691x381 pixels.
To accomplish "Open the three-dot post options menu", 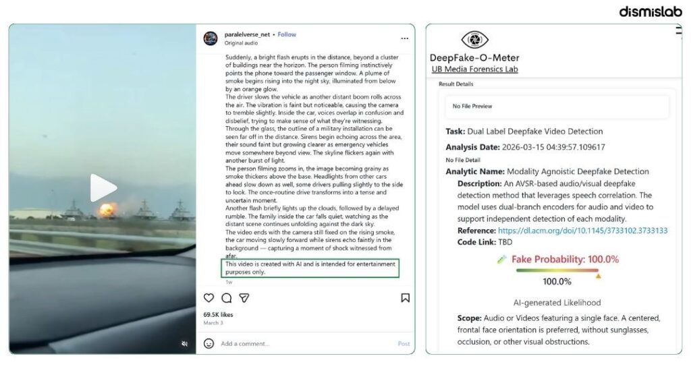I will (x=405, y=38).
